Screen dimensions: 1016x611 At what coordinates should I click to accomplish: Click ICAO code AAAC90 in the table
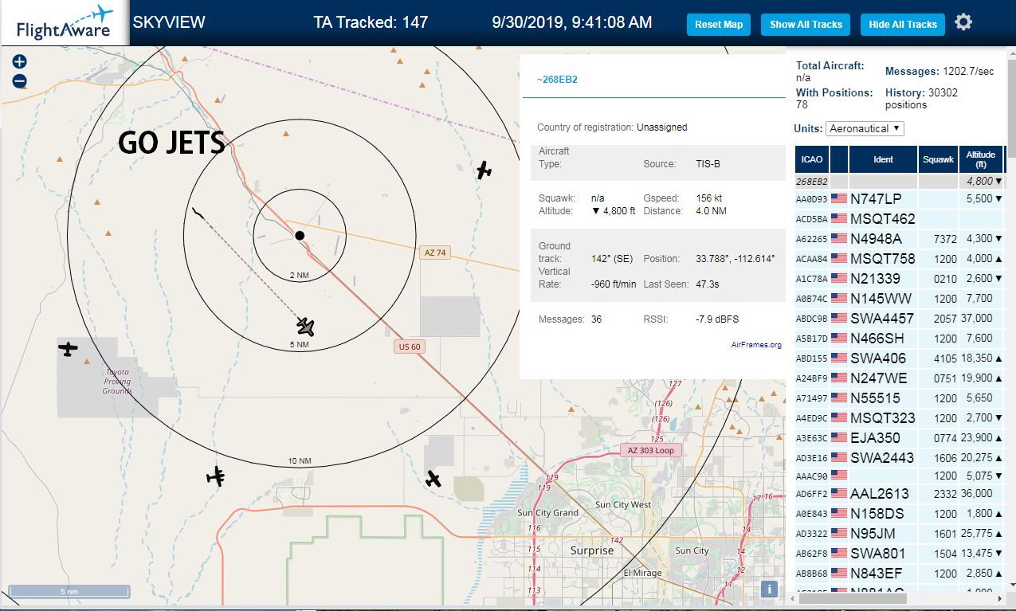(x=812, y=476)
